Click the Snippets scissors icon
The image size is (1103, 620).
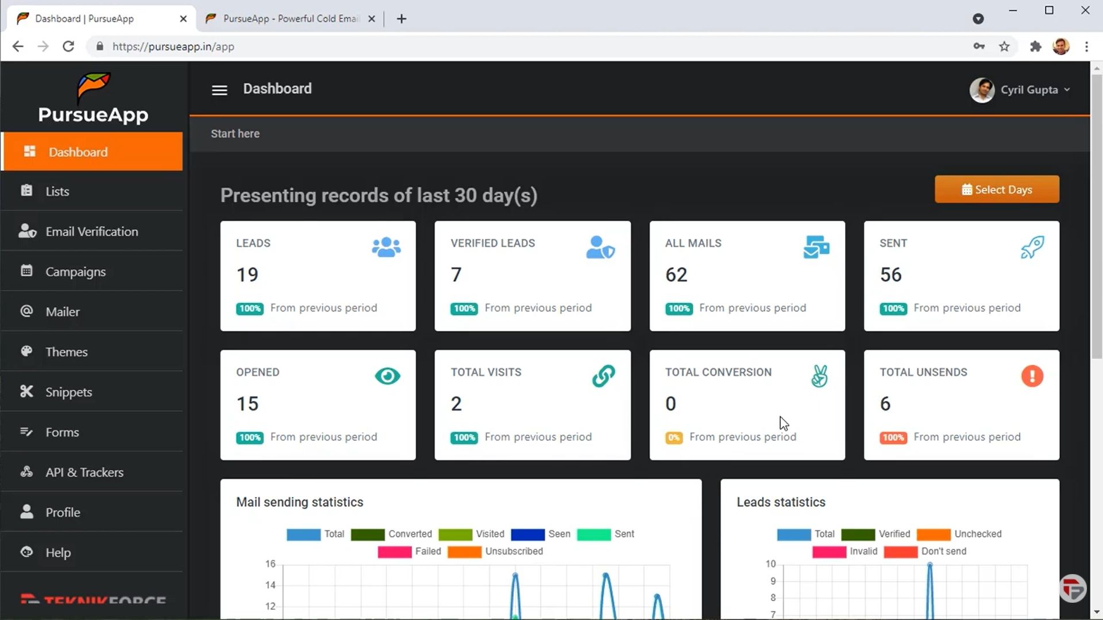point(26,392)
